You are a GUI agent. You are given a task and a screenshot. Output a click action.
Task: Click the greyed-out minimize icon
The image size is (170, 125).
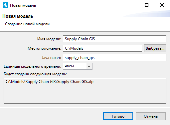(x=132, y=5)
